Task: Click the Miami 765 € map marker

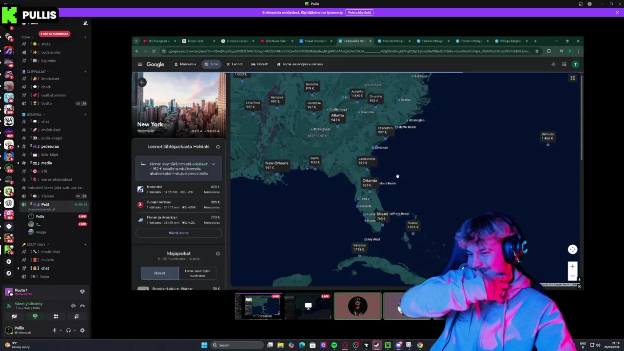Action: click(382, 216)
